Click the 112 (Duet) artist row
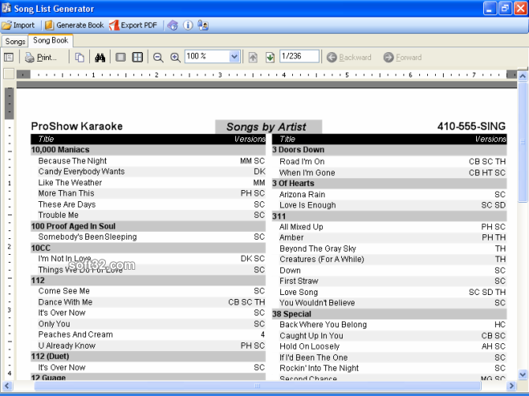Image resolution: width=529 pixels, height=396 pixels. tap(148, 357)
